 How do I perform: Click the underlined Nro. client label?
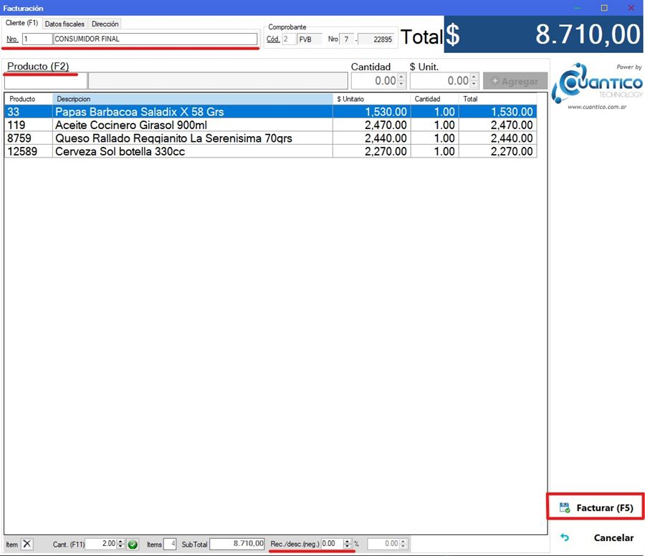click(12, 39)
